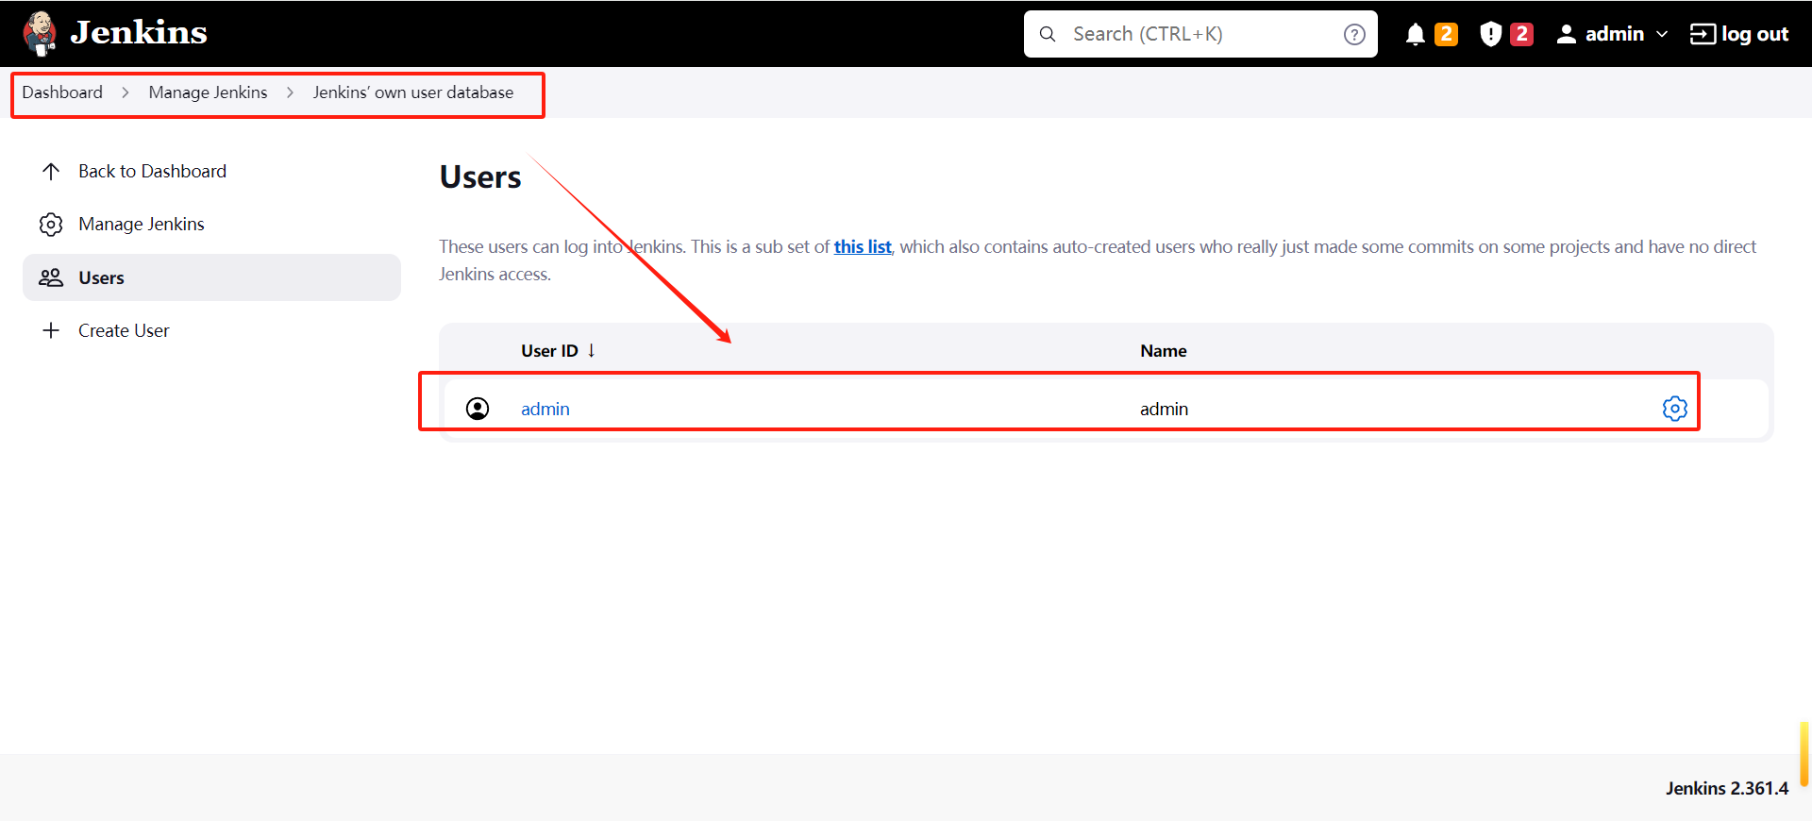Open Manage Jenkins from the sidebar

click(141, 224)
